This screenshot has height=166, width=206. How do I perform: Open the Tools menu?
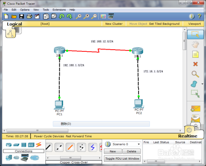point(46,10)
